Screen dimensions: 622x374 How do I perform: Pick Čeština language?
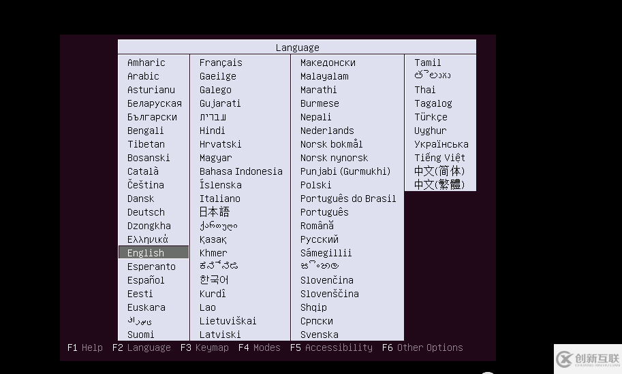click(x=145, y=185)
